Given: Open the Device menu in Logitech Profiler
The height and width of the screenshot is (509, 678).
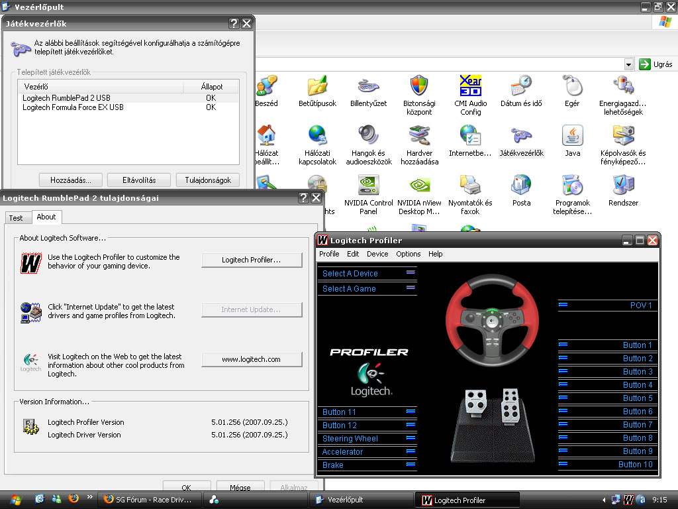Looking at the screenshot, I should (377, 254).
